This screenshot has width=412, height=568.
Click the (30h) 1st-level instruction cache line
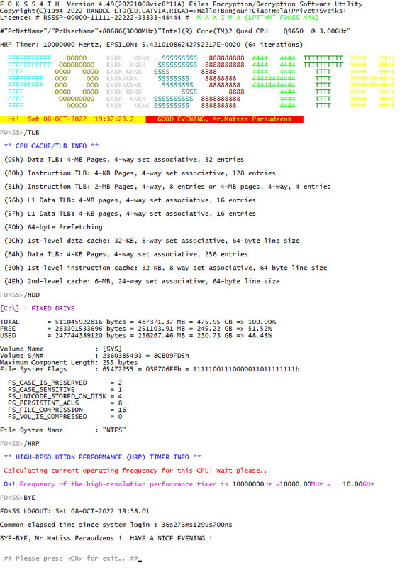pyautogui.click(x=165, y=268)
